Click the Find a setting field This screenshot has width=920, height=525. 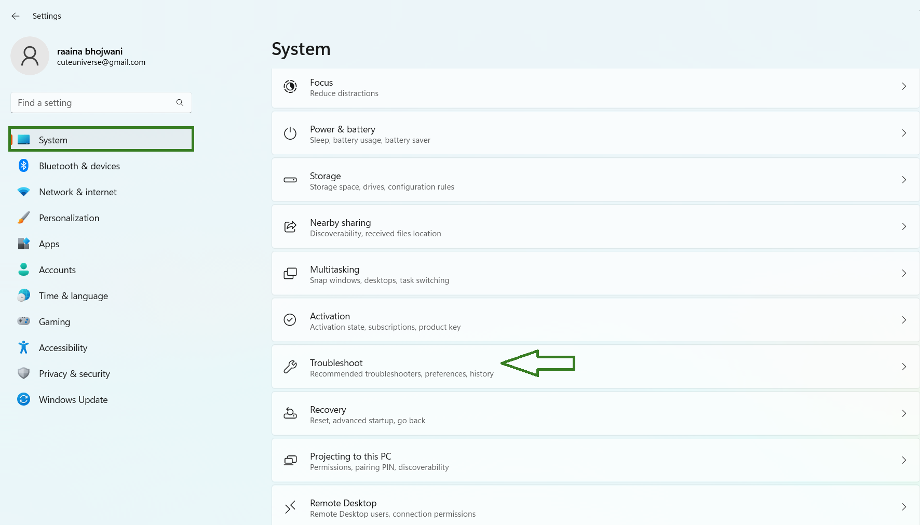coord(93,103)
